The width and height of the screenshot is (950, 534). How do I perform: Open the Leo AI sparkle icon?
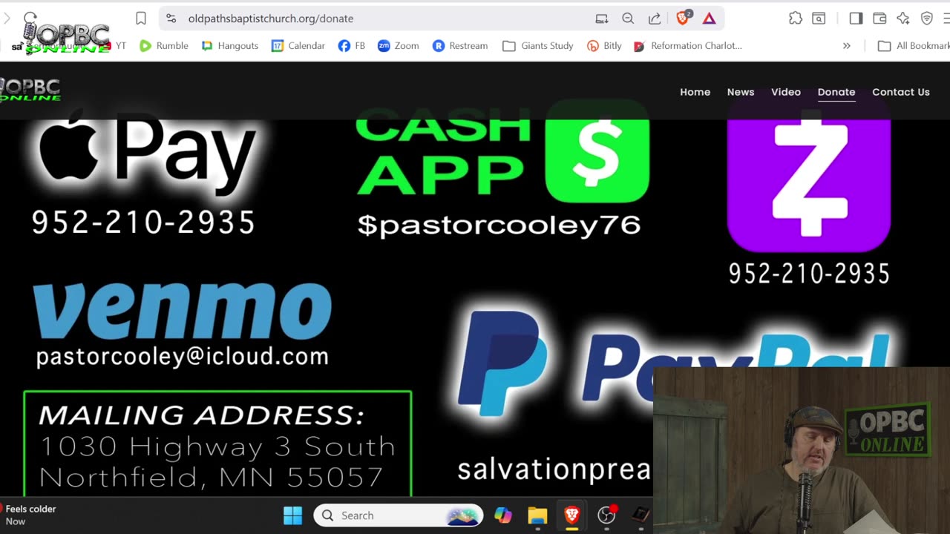click(903, 19)
